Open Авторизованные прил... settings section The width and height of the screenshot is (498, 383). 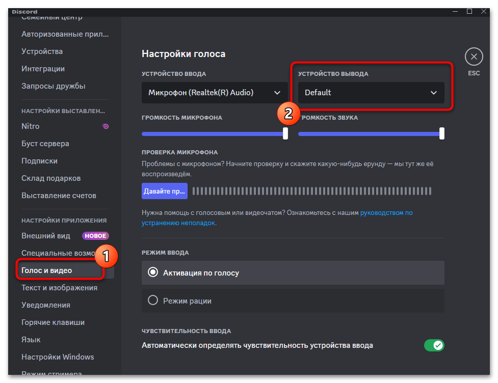(x=65, y=34)
